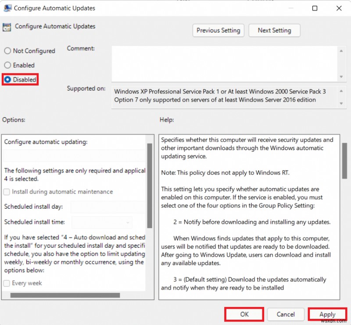The height and width of the screenshot is (325, 351).
Task: Click 'Windows XP Professional Service Pack 1' text
Action: click(x=220, y=91)
